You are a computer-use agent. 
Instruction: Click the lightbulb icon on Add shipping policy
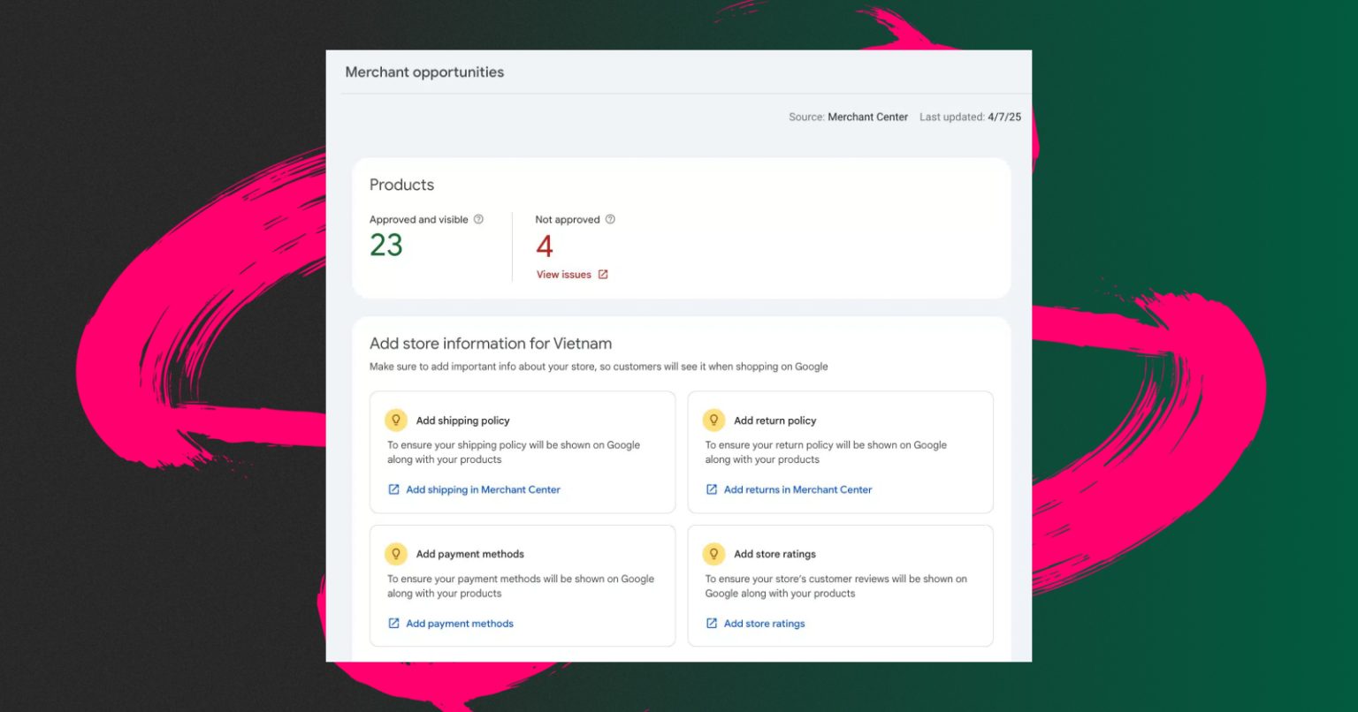click(x=396, y=420)
